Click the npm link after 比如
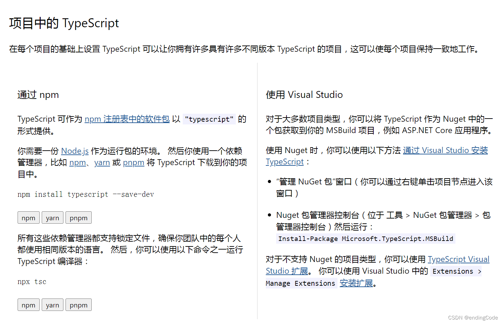Viewport: 503px width, 324px height. (x=78, y=163)
